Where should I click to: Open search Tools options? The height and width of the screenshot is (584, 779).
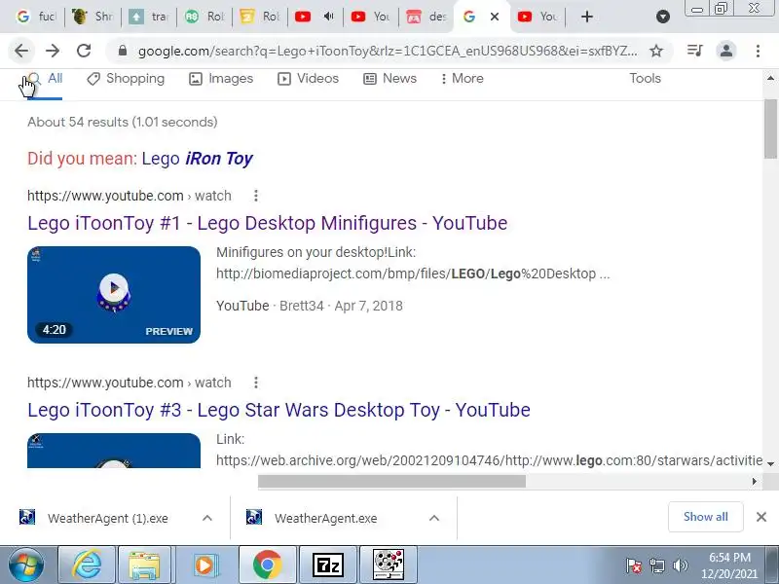645,79
